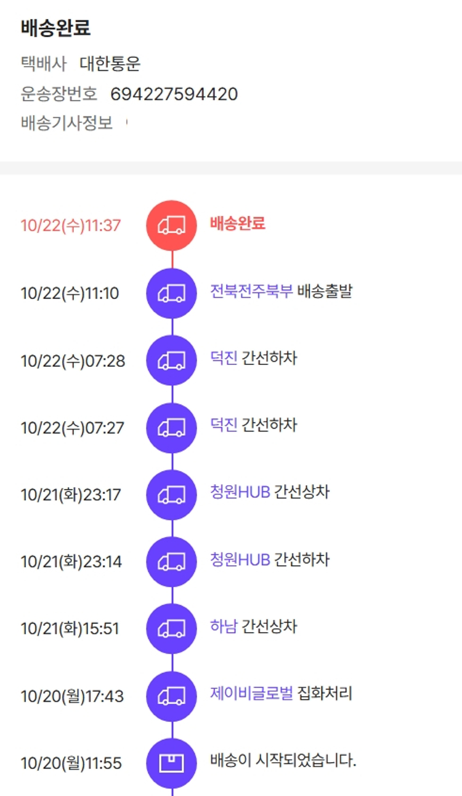
Task: Click the truck icon beside 전북전주북부 배송출발
Action: (171, 294)
